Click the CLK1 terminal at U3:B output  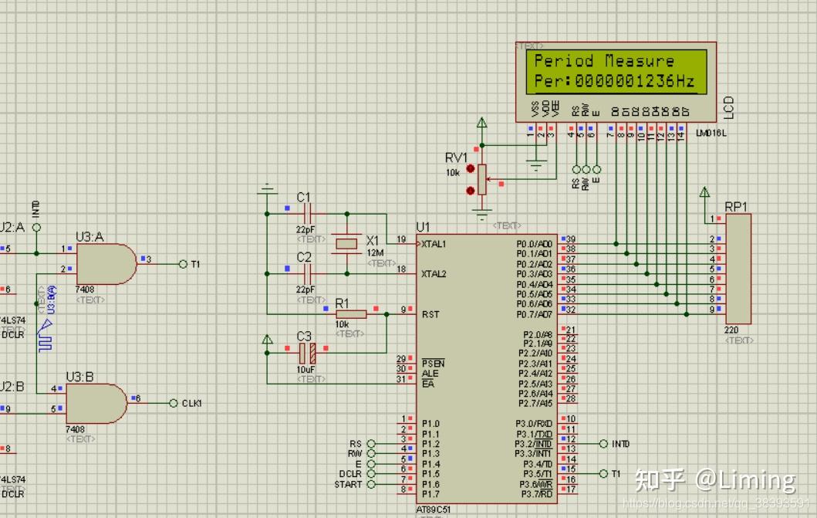tap(174, 403)
